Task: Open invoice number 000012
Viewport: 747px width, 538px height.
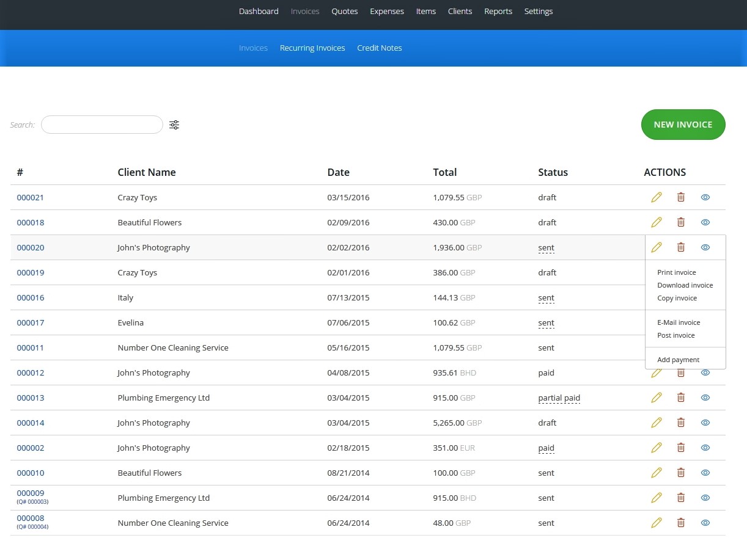Action: (x=31, y=373)
